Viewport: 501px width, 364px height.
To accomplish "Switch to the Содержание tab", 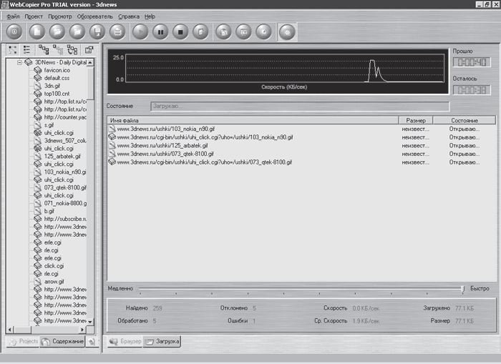I will click(x=62, y=341).
